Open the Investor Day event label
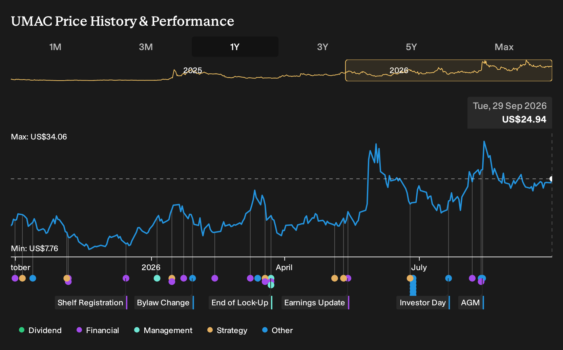Image resolution: width=563 pixels, height=350 pixels. (x=423, y=303)
